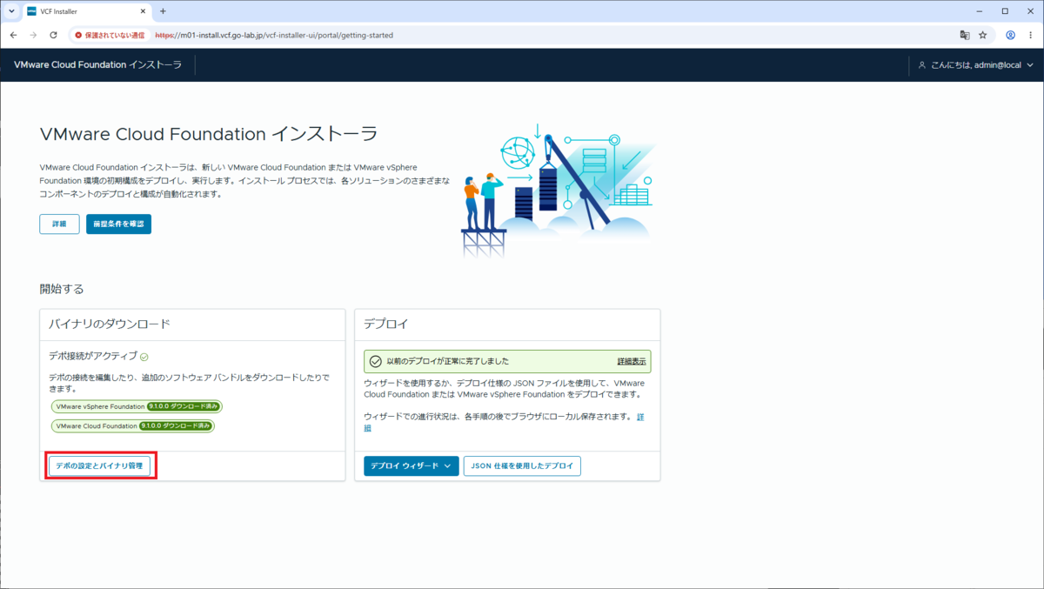Click JSON 仕様を使用したデプロイ button
The width and height of the screenshot is (1044, 589).
(x=522, y=466)
